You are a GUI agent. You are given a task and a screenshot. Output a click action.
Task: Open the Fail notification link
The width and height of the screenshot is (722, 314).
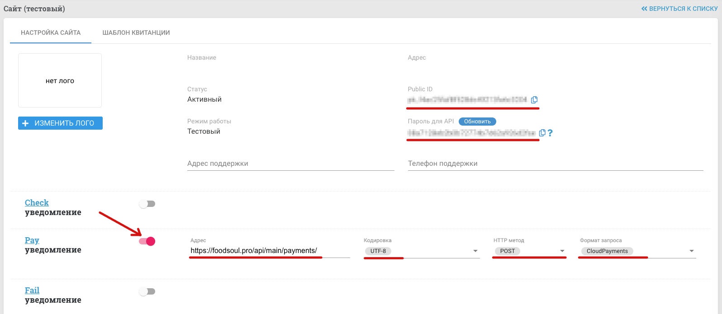tap(32, 291)
